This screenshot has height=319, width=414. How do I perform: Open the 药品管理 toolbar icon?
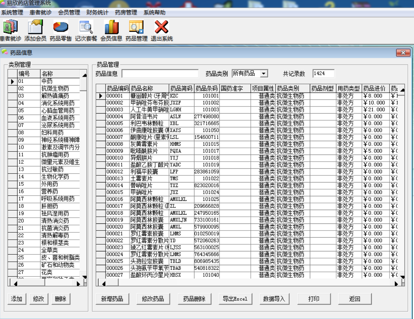136,27
